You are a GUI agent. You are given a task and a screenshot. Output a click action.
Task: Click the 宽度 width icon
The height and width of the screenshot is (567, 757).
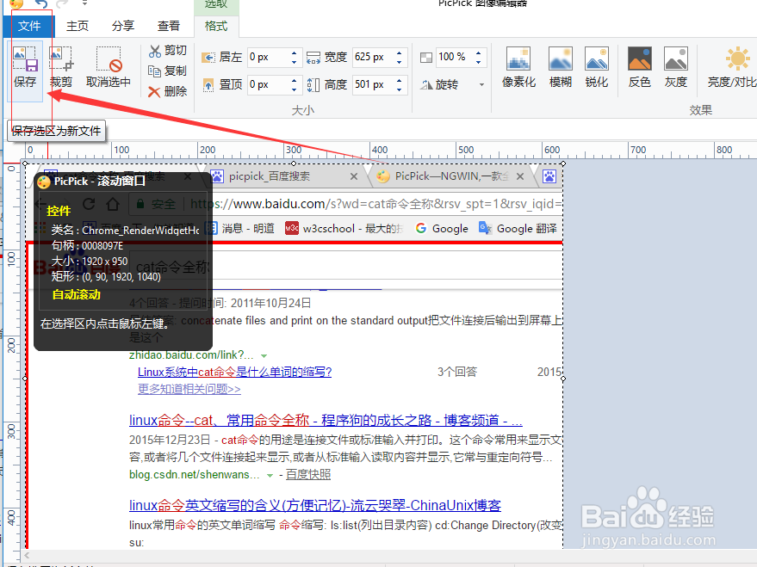tap(313, 58)
